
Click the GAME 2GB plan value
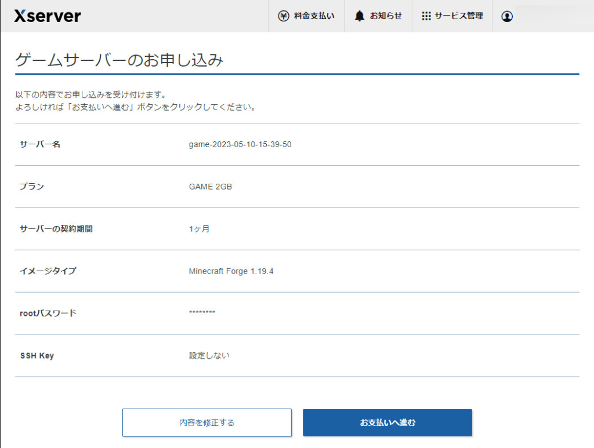click(x=210, y=187)
